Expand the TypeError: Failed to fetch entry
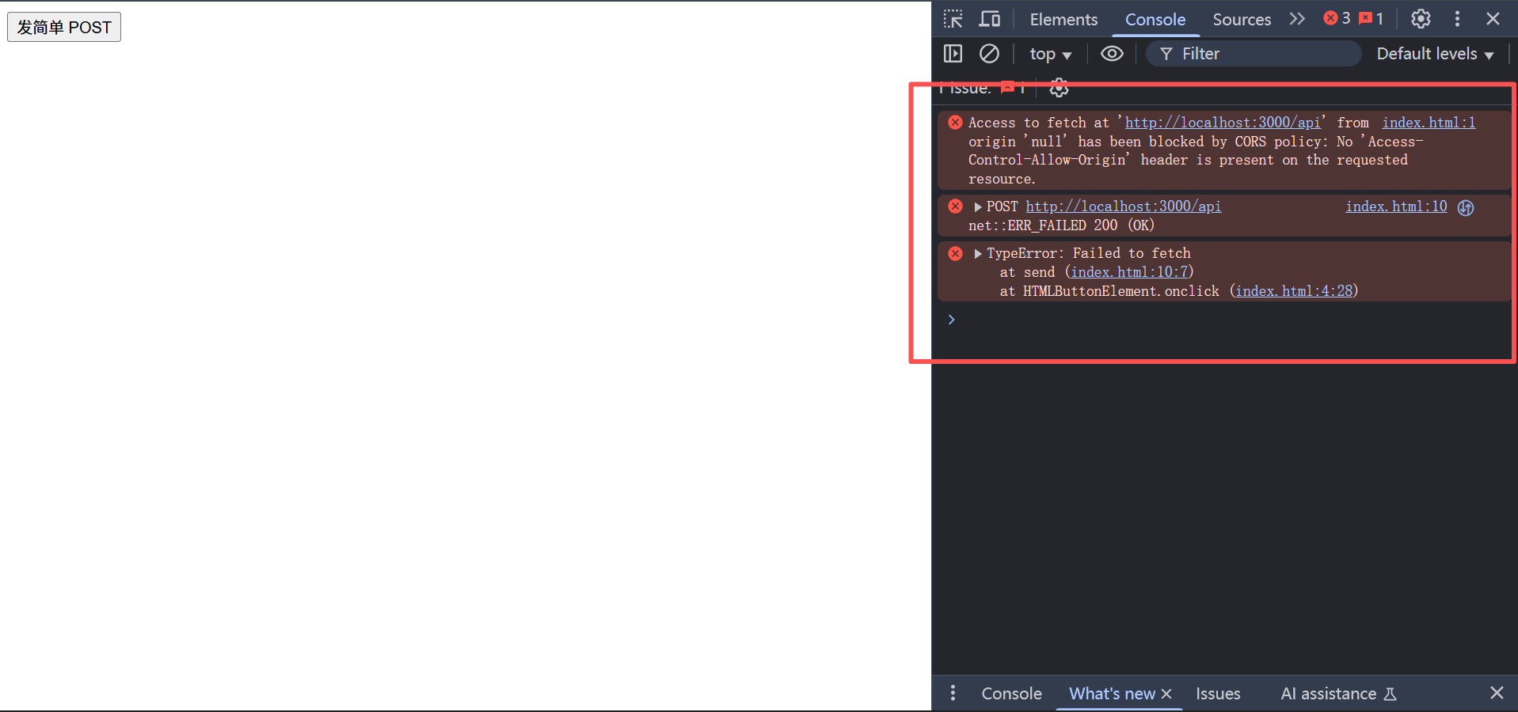This screenshot has width=1518, height=712. (x=978, y=254)
